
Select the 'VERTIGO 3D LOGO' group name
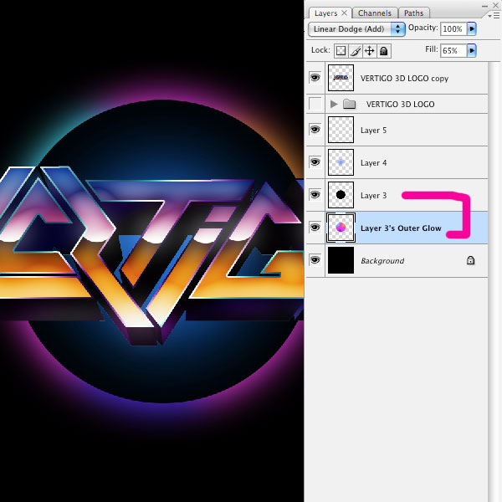click(x=400, y=104)
